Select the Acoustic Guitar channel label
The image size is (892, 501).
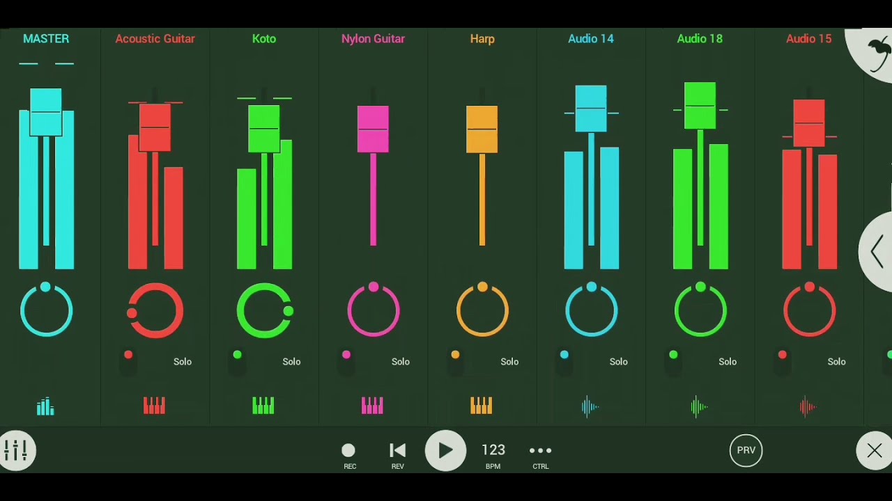click(x=155, y=39)
